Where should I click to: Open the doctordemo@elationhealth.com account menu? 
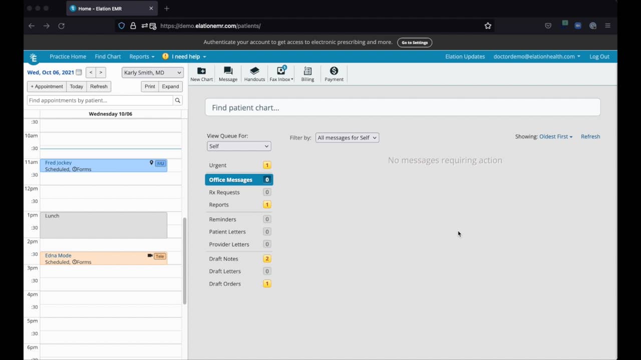coord(537,56)
